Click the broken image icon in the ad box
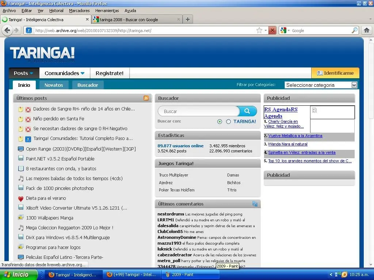 tap(314, 110)
